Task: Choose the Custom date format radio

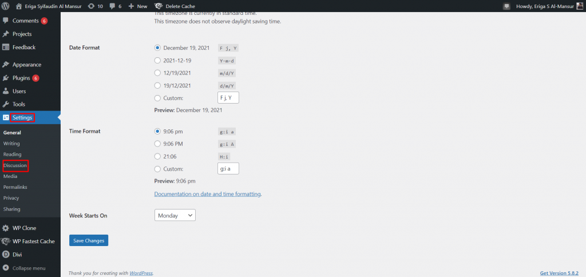Action: tap(158, 98)
